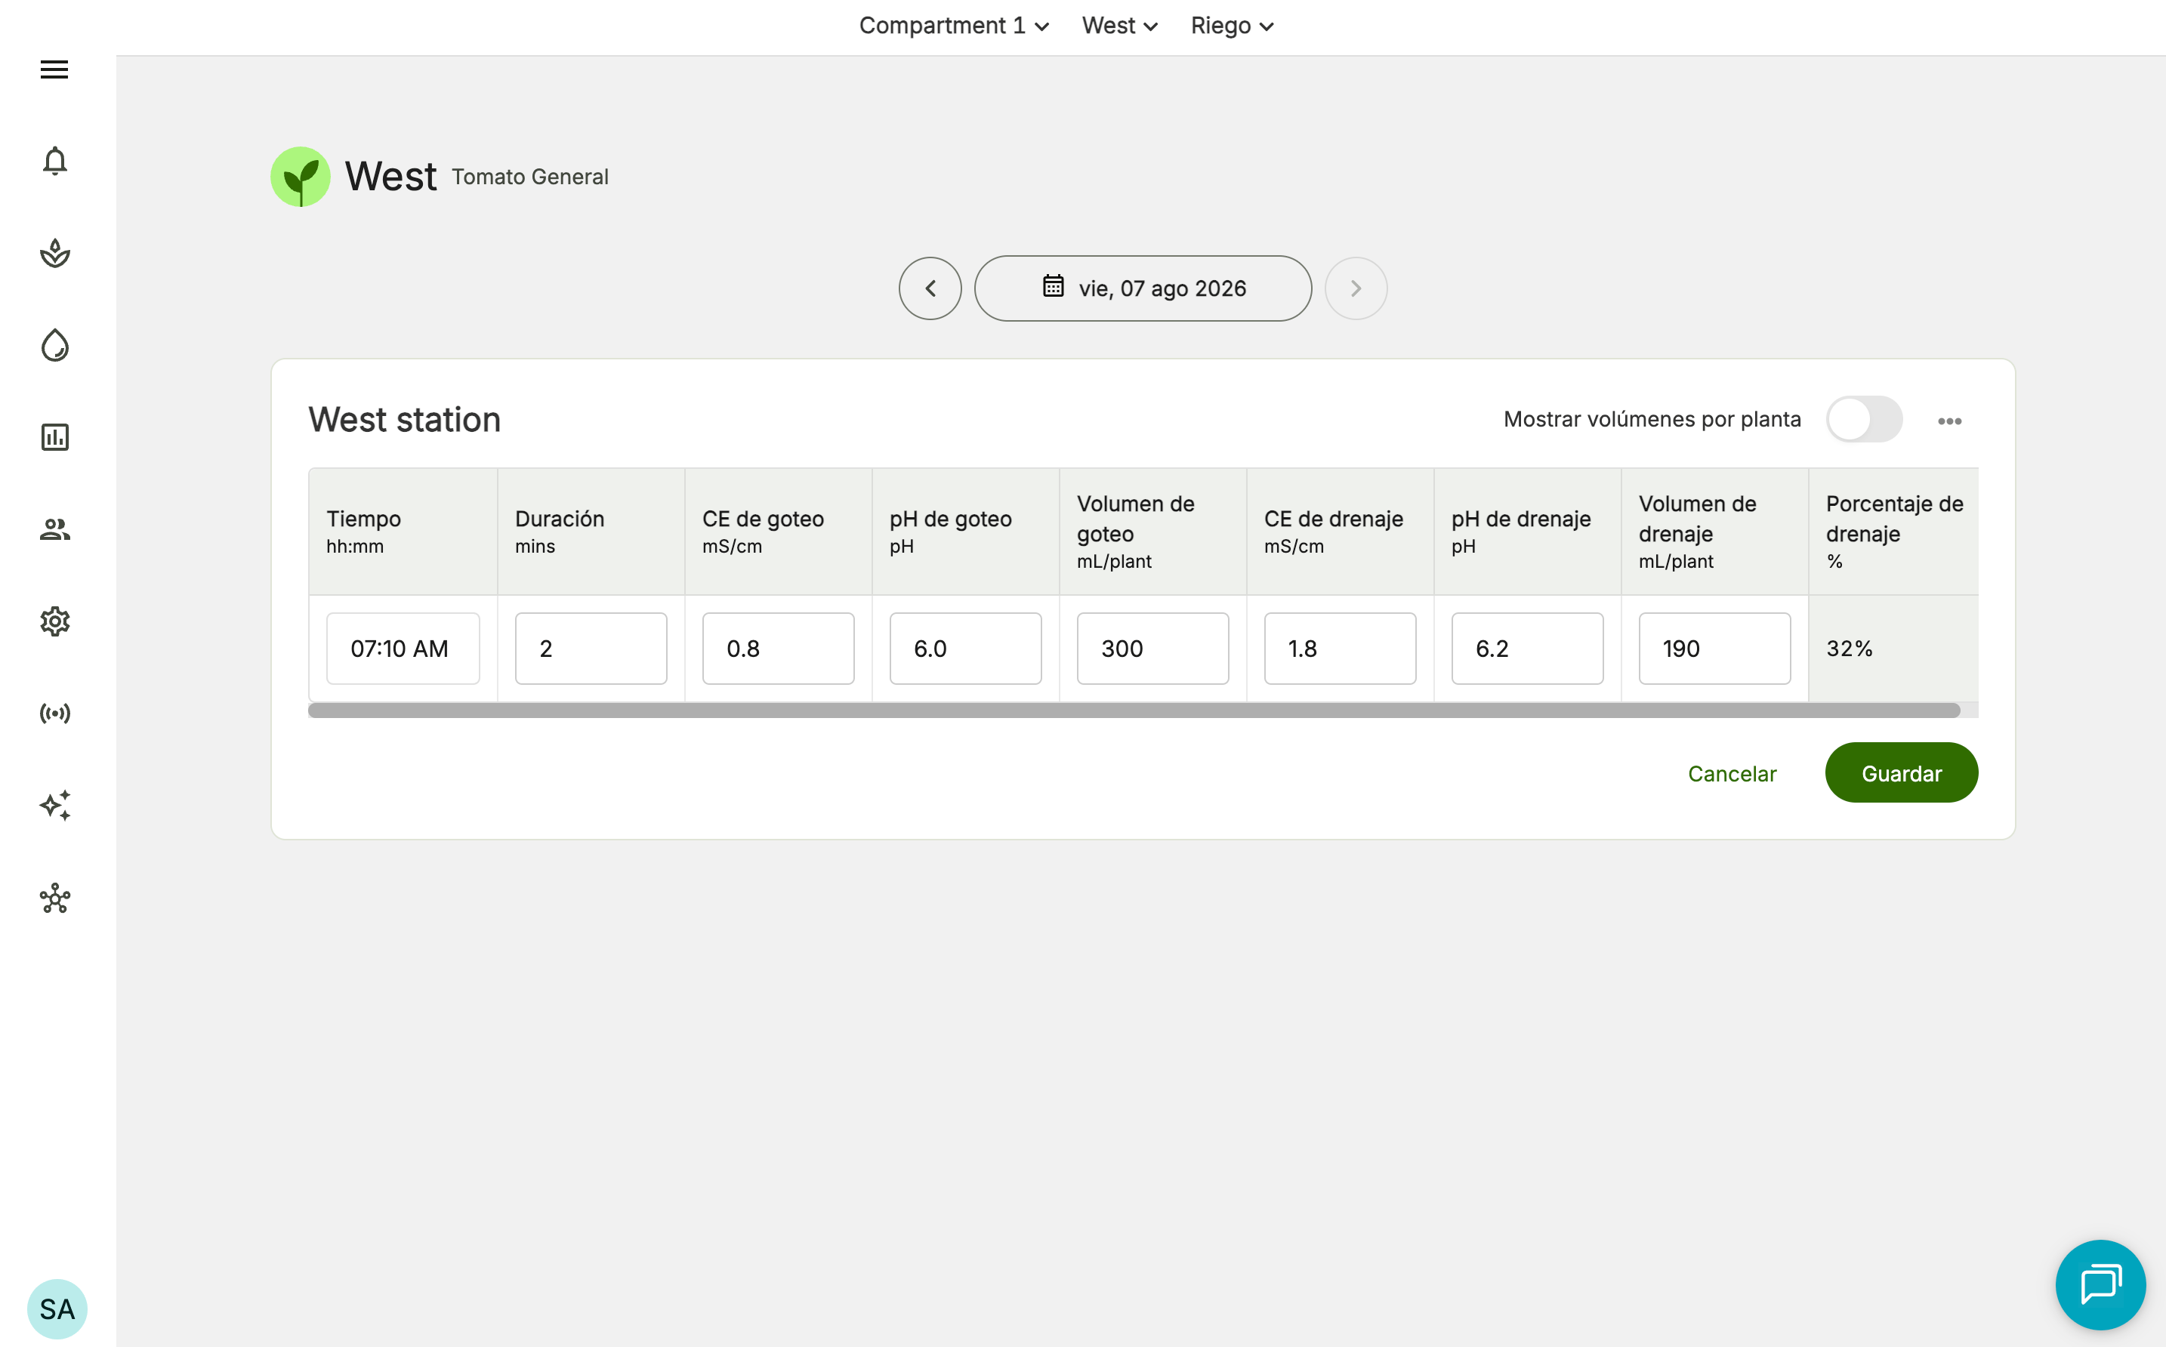Edit Volumen de drenaje field 190
This screenshot has width=2166, height=1347.
click(1714, 649)
